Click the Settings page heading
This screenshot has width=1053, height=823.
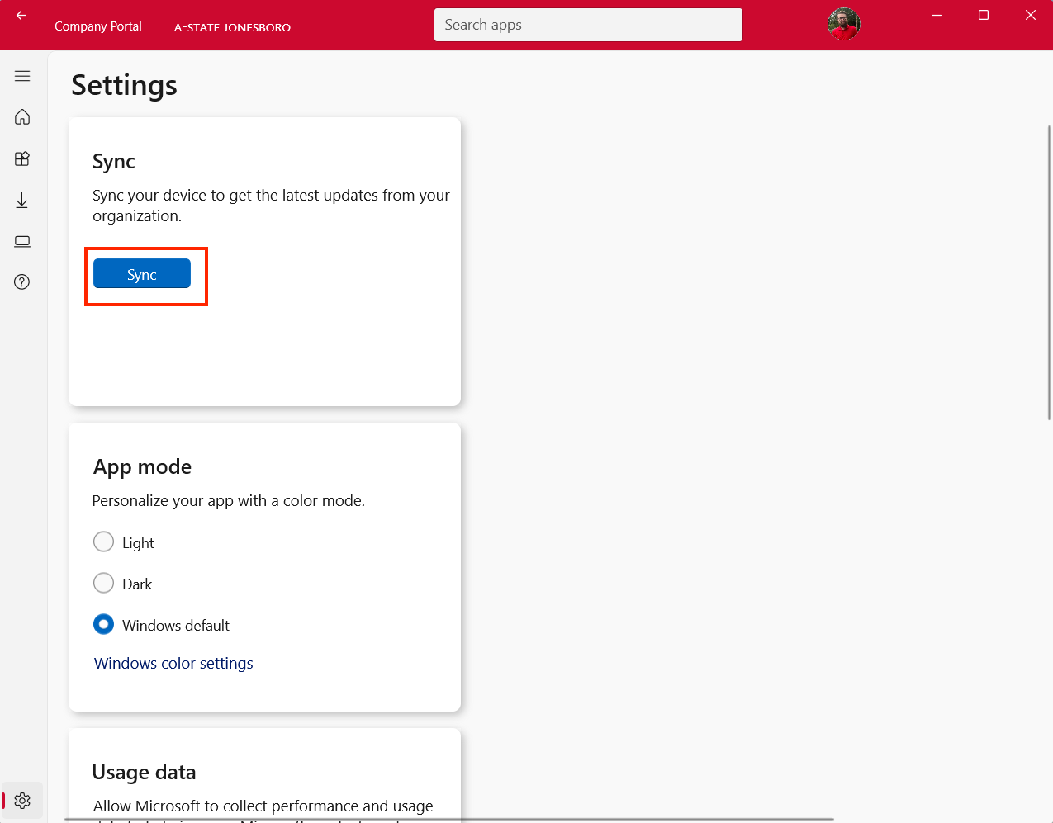124,85
